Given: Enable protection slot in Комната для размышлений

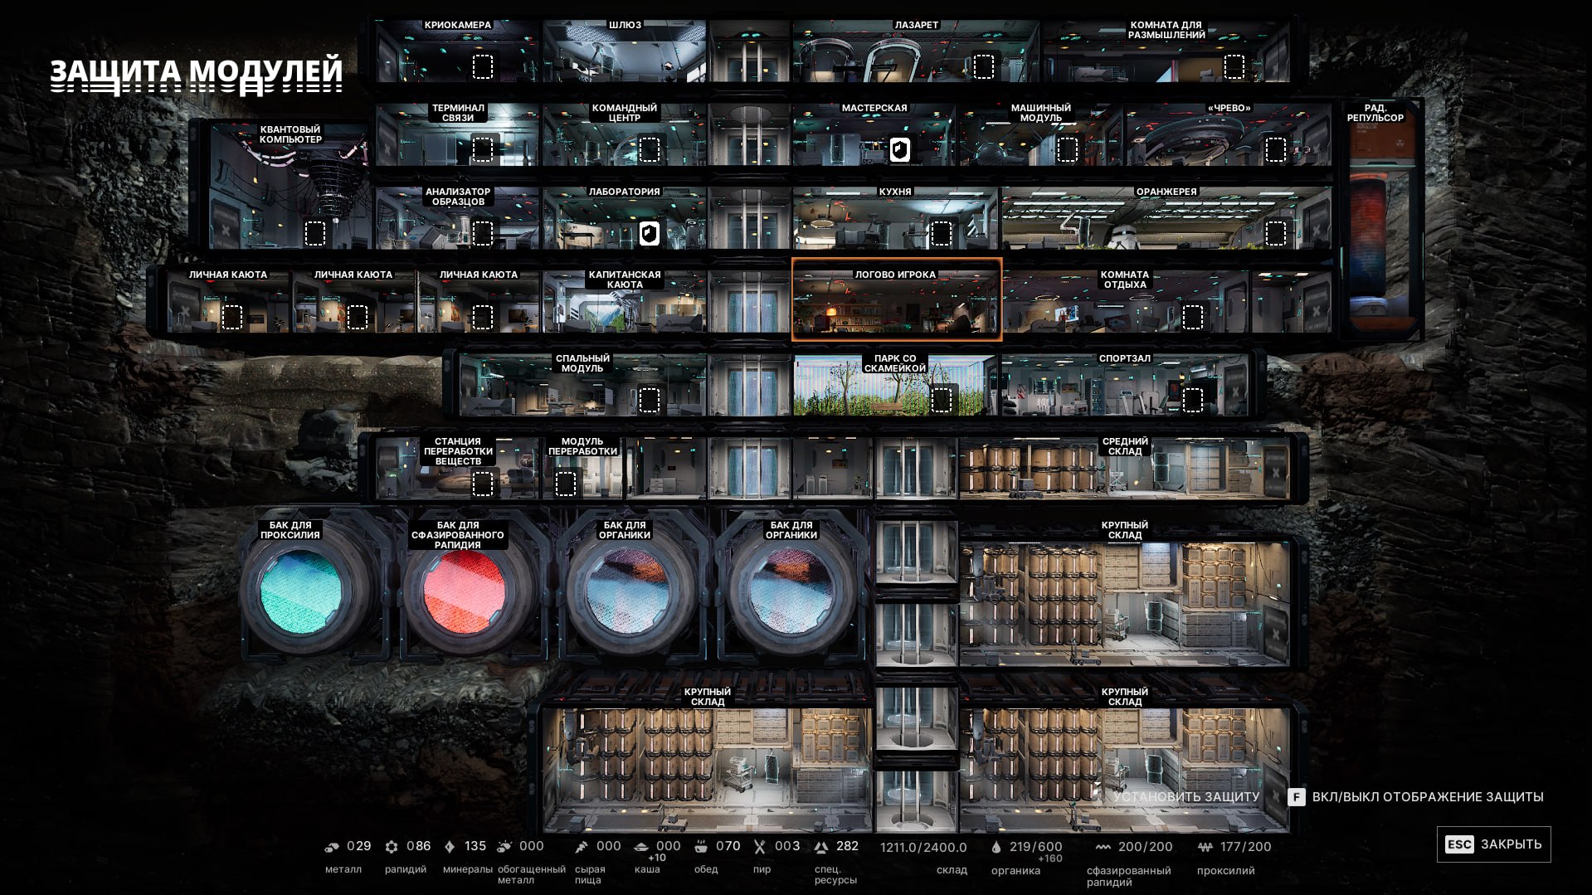Looking at the screenshot, I should 1234,66.
